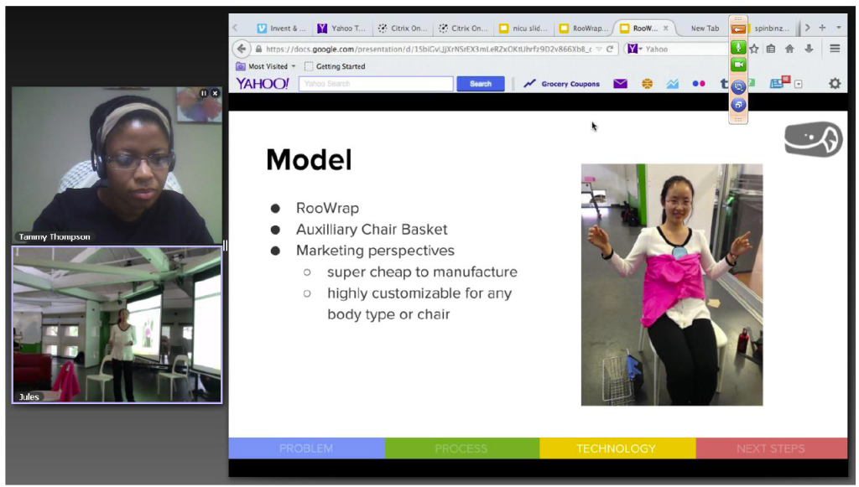Select Tammy Thompson's webcam video
The image size is (859, 487).
coord(117,164)
